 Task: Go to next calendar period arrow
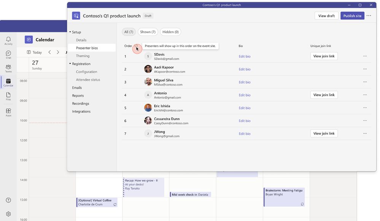pyautogui.click(x=58, y=52)
